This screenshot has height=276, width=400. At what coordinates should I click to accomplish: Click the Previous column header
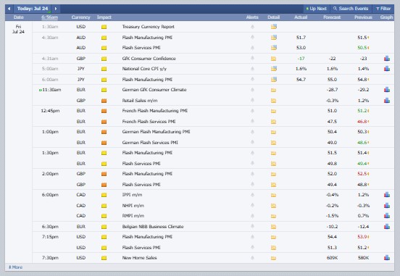tap(363, 17)
